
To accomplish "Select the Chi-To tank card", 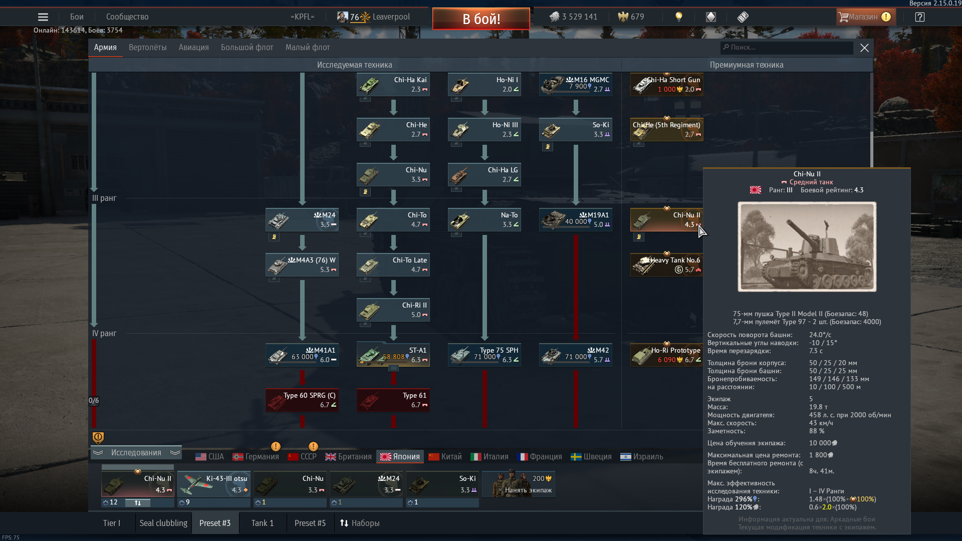I will click(393, 220).
